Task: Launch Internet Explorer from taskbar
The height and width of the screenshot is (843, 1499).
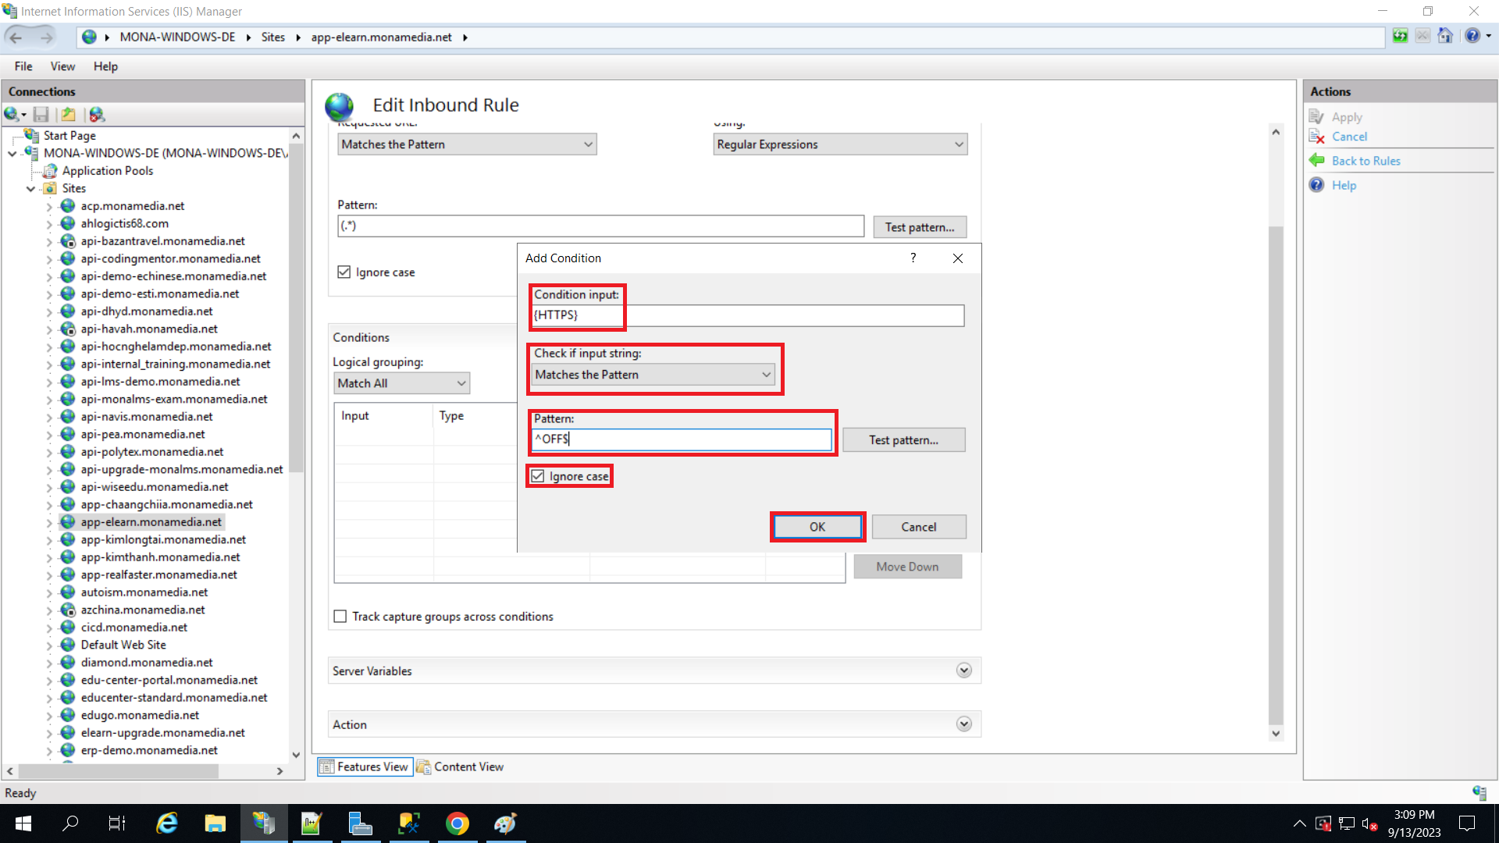Action: point(167,823)
